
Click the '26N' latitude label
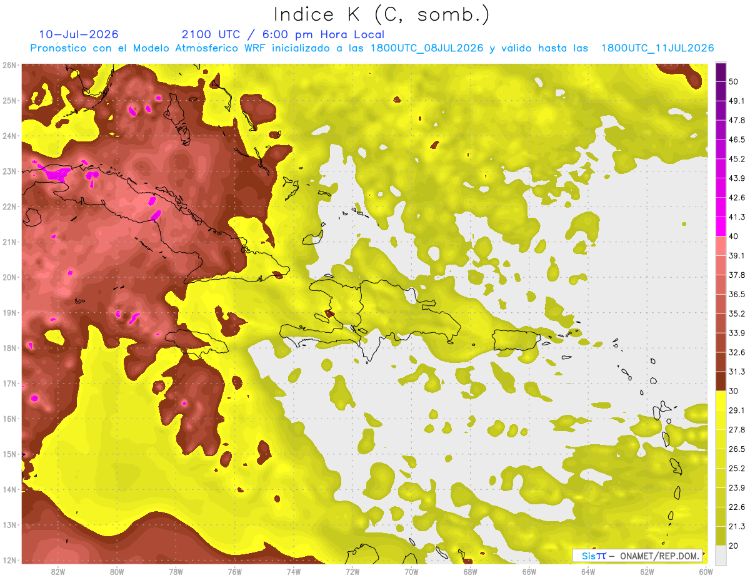coord(9,65)
